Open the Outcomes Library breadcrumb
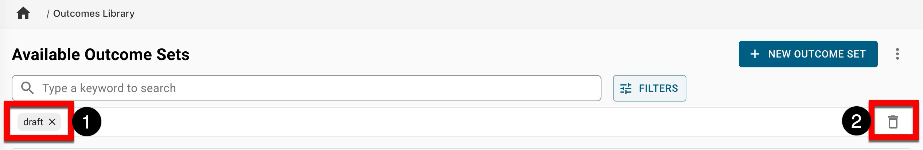The width and height of the screenshot is (923, 150). (94, 14)
